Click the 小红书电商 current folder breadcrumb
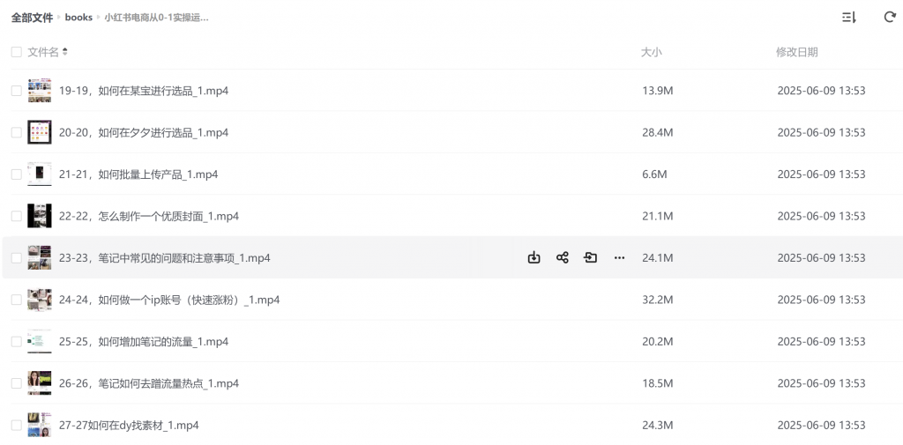The image size is (903, 445). [x=156, y=18]
